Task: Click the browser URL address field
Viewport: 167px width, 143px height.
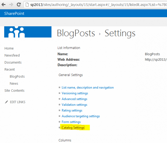Action: click(97, 5)
